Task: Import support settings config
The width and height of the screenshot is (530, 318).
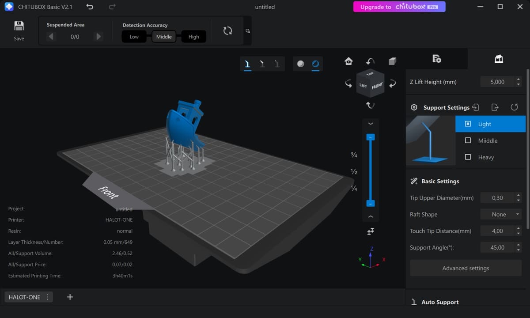Action: pyautogui.click(x=475, y=107)
